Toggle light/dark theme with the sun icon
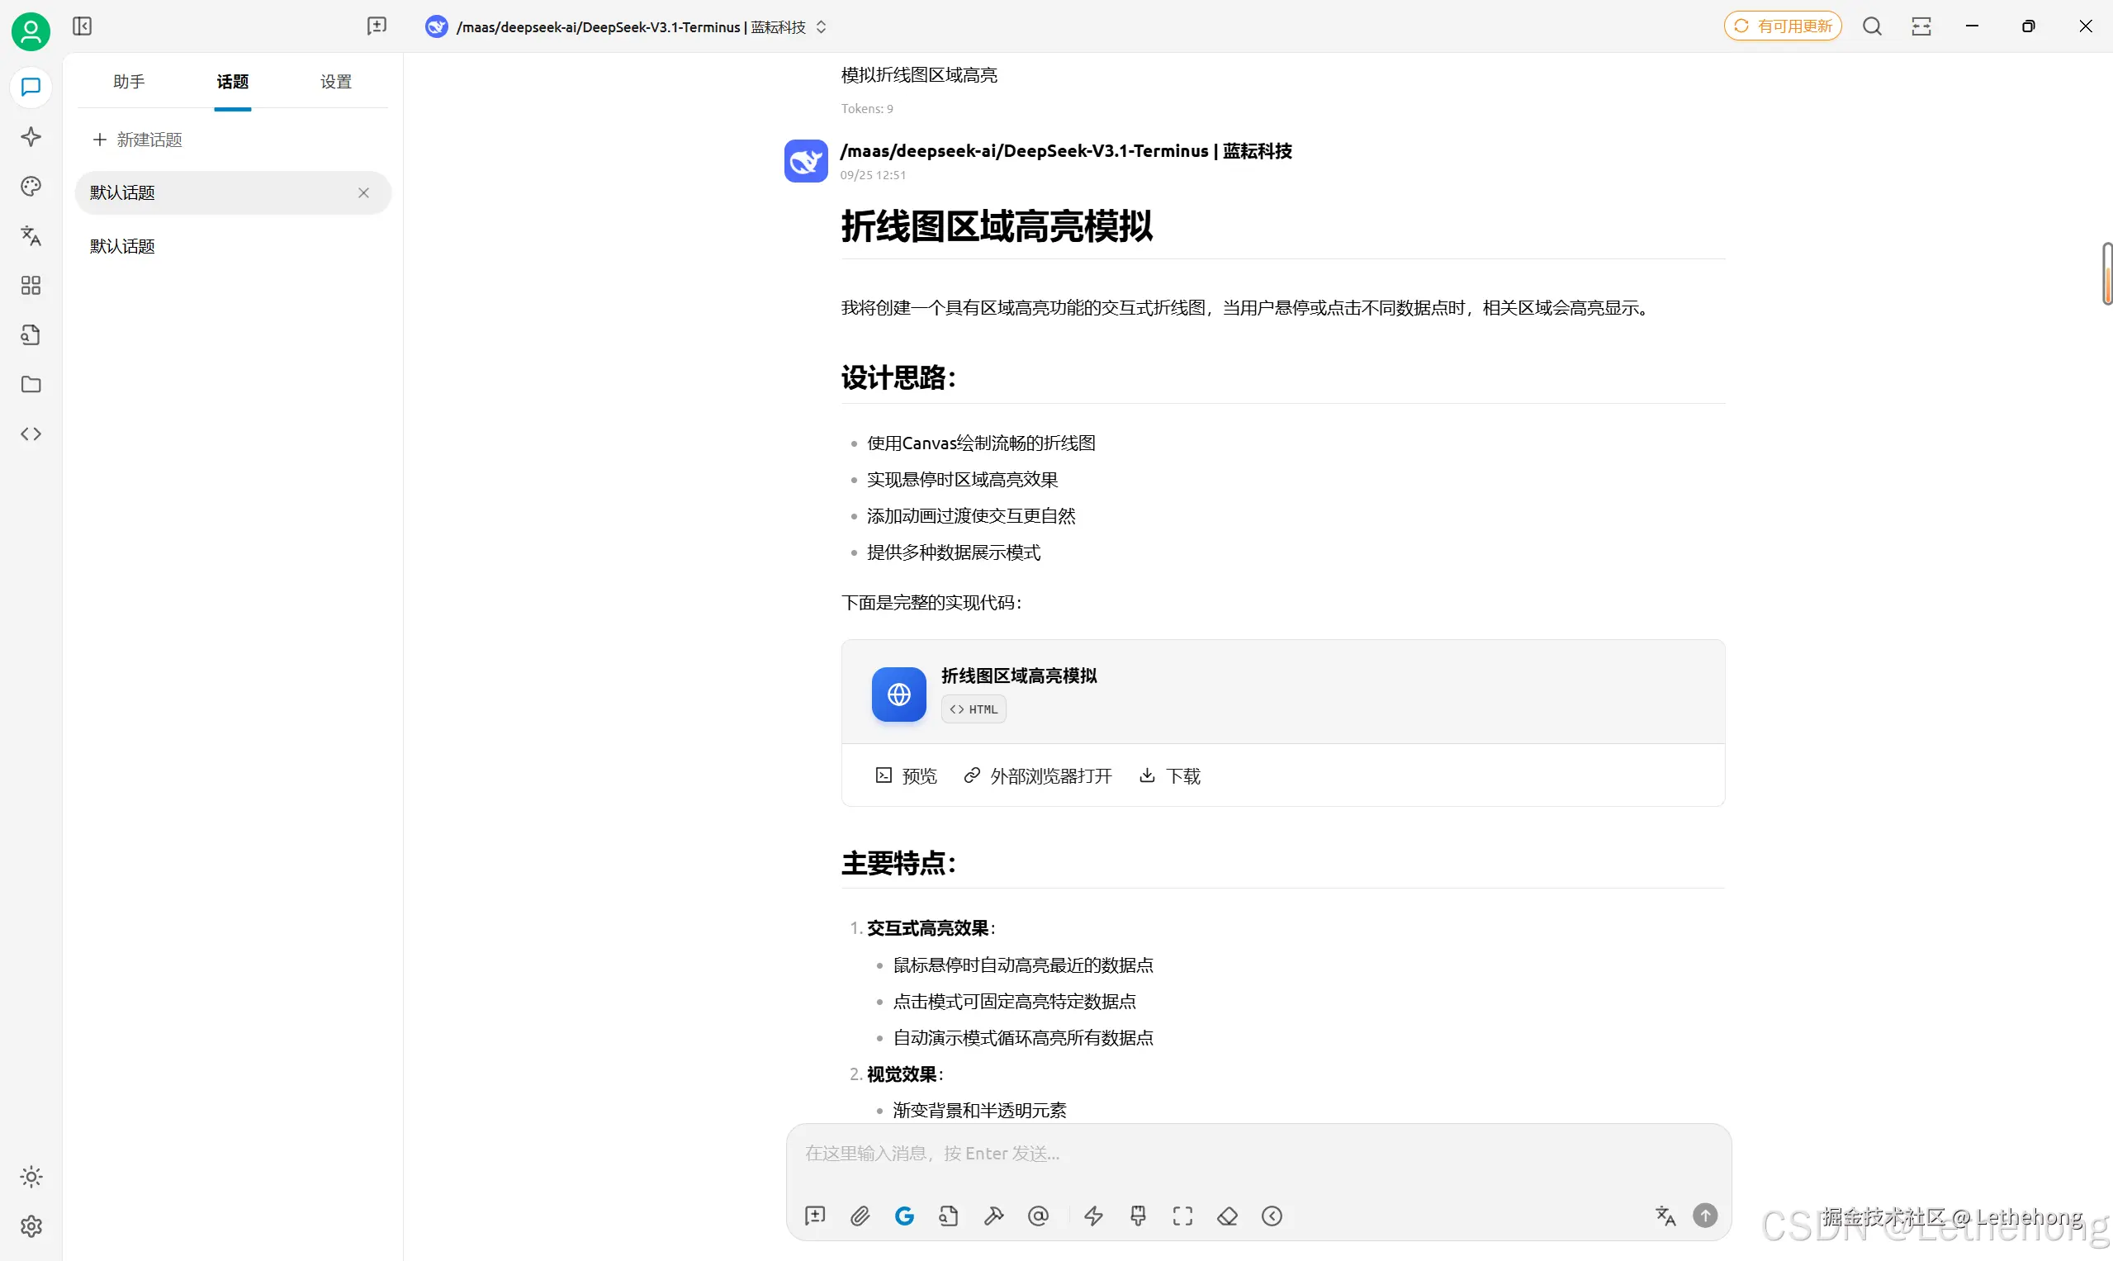The width and height of the screenshot is (2113, 1261). tap(31, 1177)
